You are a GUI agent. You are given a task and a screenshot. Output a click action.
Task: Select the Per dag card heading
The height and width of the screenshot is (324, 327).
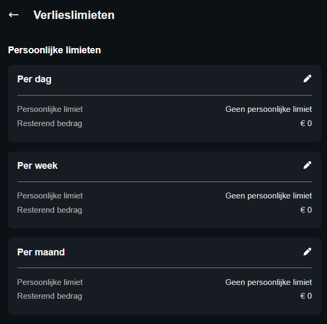34,79
